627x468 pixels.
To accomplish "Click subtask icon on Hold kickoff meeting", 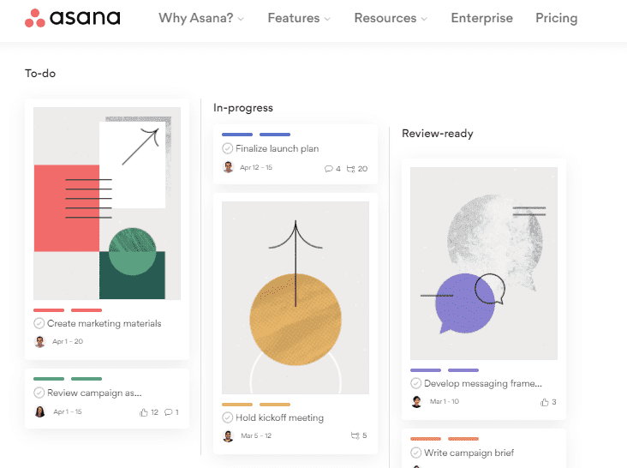I will click(355, 435).
